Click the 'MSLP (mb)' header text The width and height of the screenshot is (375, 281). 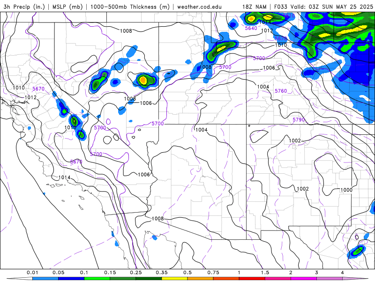pos(67,7)
